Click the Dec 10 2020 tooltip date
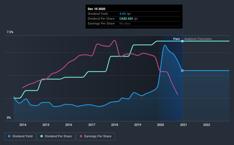The height and width of the screenshot is (145, 234). coord(96,9)
